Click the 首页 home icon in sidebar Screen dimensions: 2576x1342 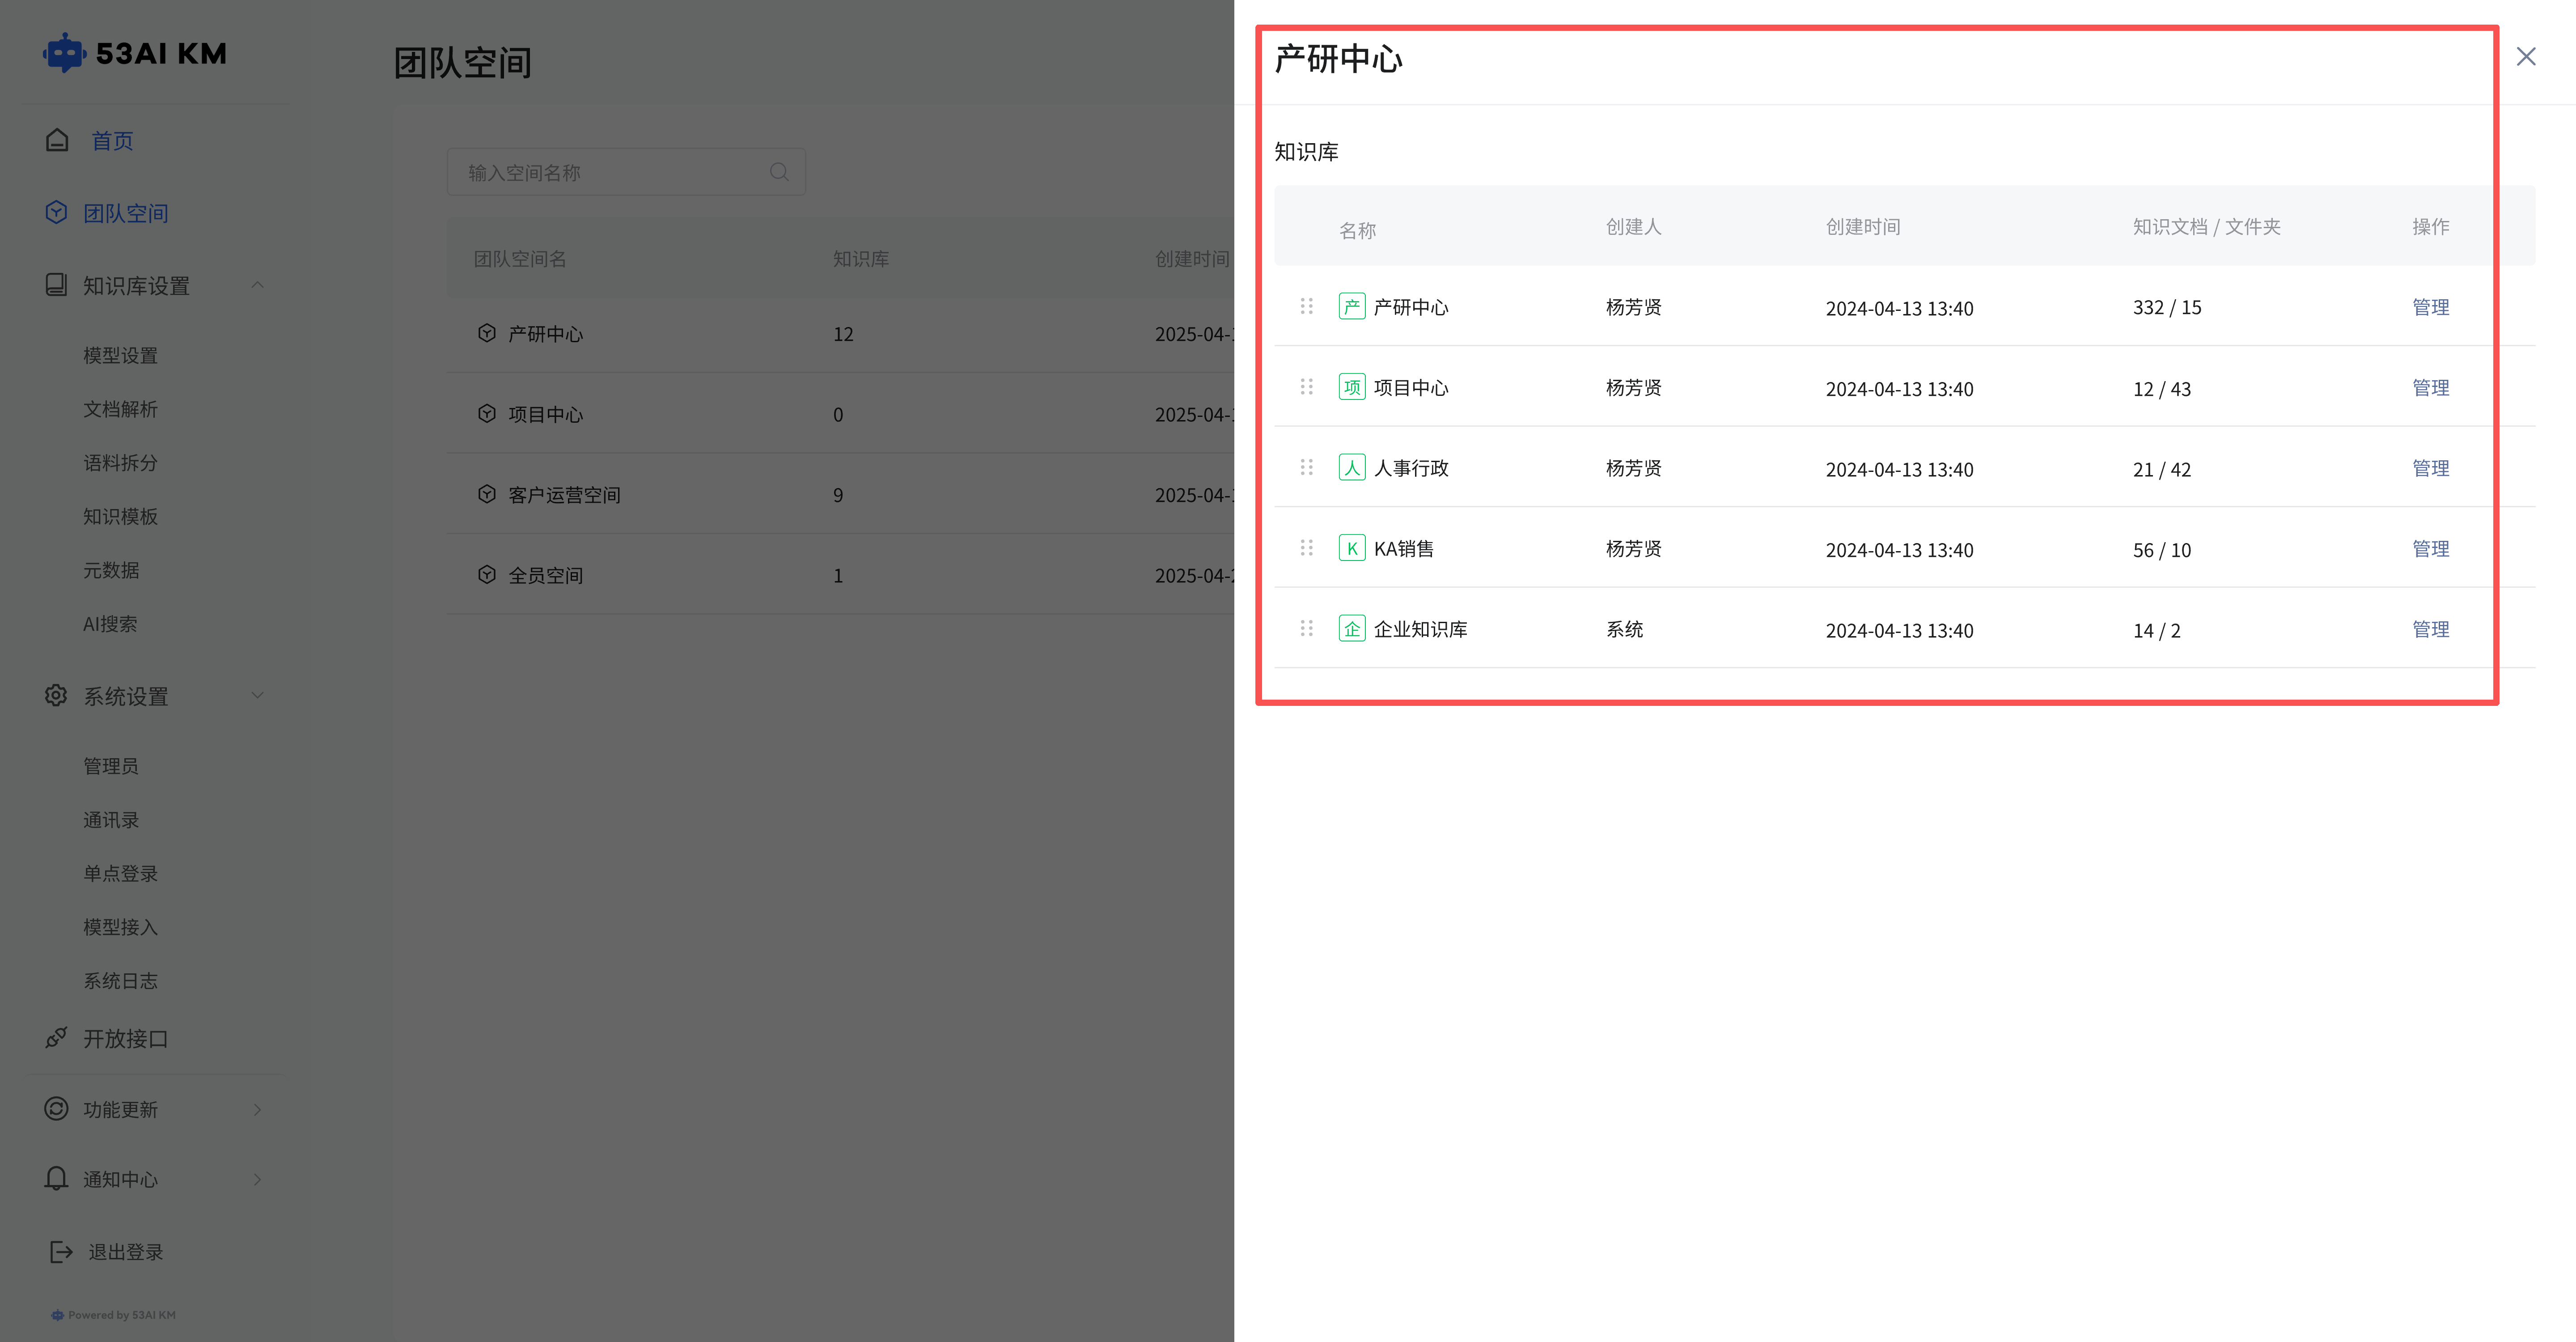click(x=57, y=140)
